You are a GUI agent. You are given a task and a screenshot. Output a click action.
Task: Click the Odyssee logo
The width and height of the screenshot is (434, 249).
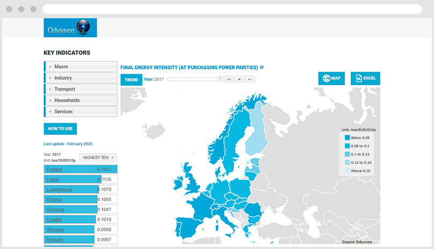click(70, 28)
